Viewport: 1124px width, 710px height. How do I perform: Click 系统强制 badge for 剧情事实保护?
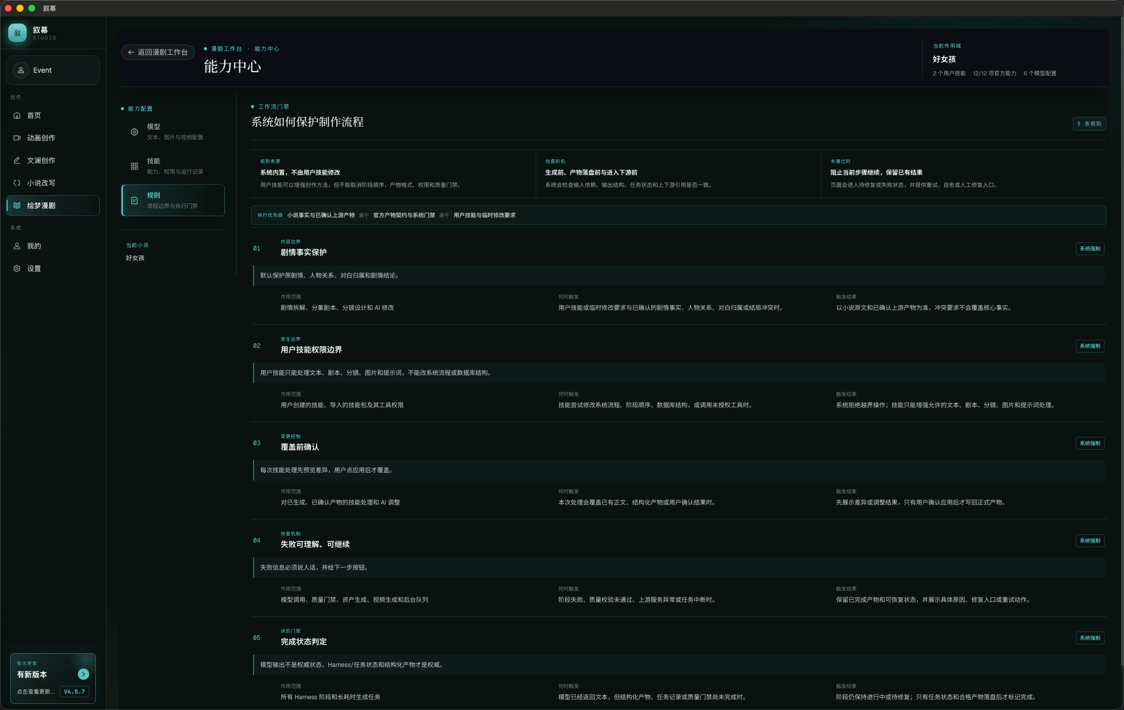coord(1090,248)
